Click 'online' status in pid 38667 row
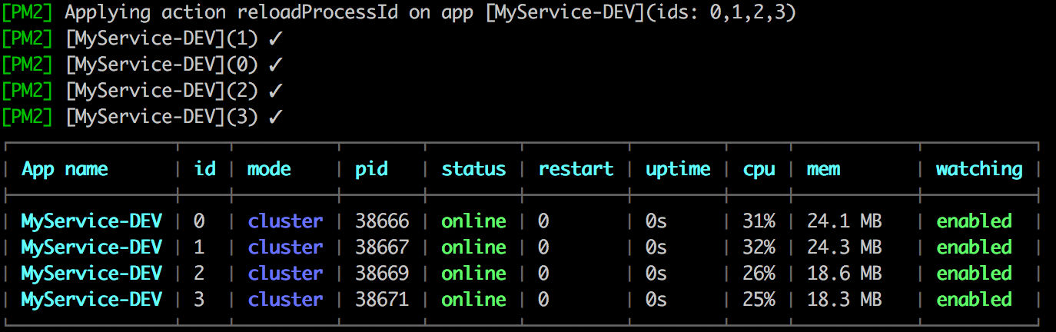The image size is (1056, 332). click(473, 247)
